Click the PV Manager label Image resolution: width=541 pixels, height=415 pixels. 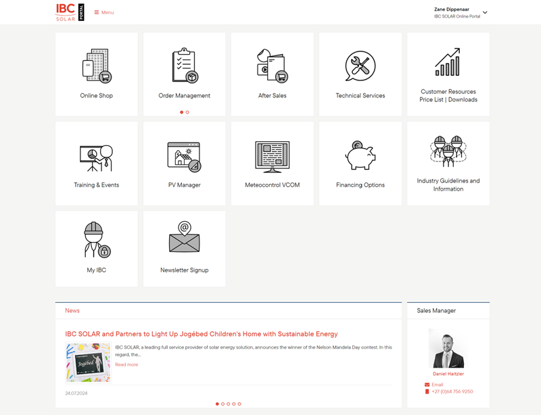pos(184,185)
